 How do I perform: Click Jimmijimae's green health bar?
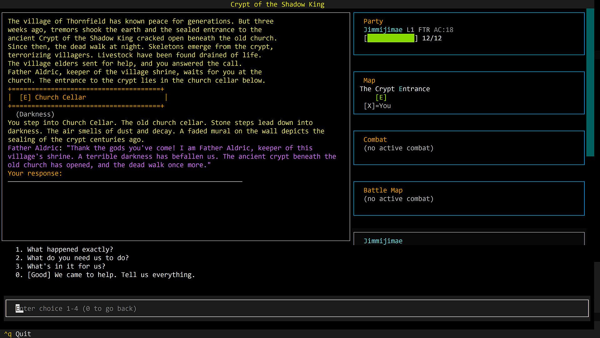pyautogui.click(x=391, y=38)
